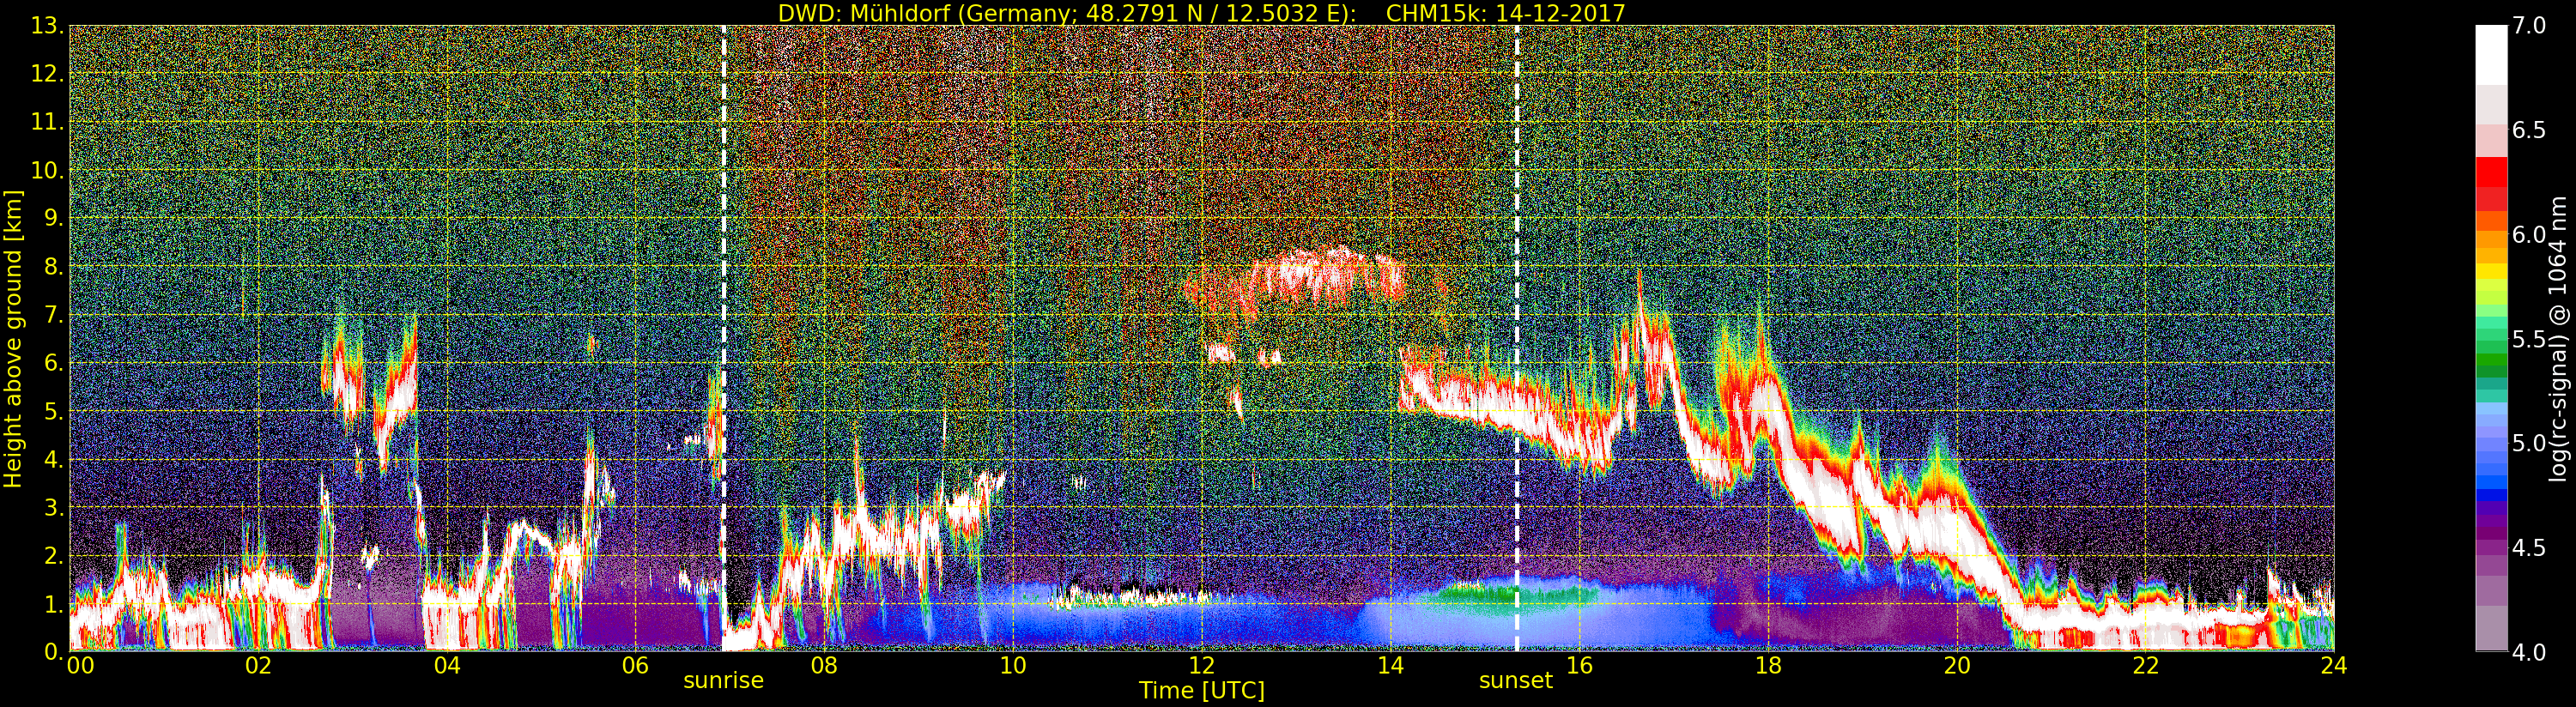This screenshot has height=707, width=2576.
Task: Click the height axis tick '10.'
Action: coord(47,170)
